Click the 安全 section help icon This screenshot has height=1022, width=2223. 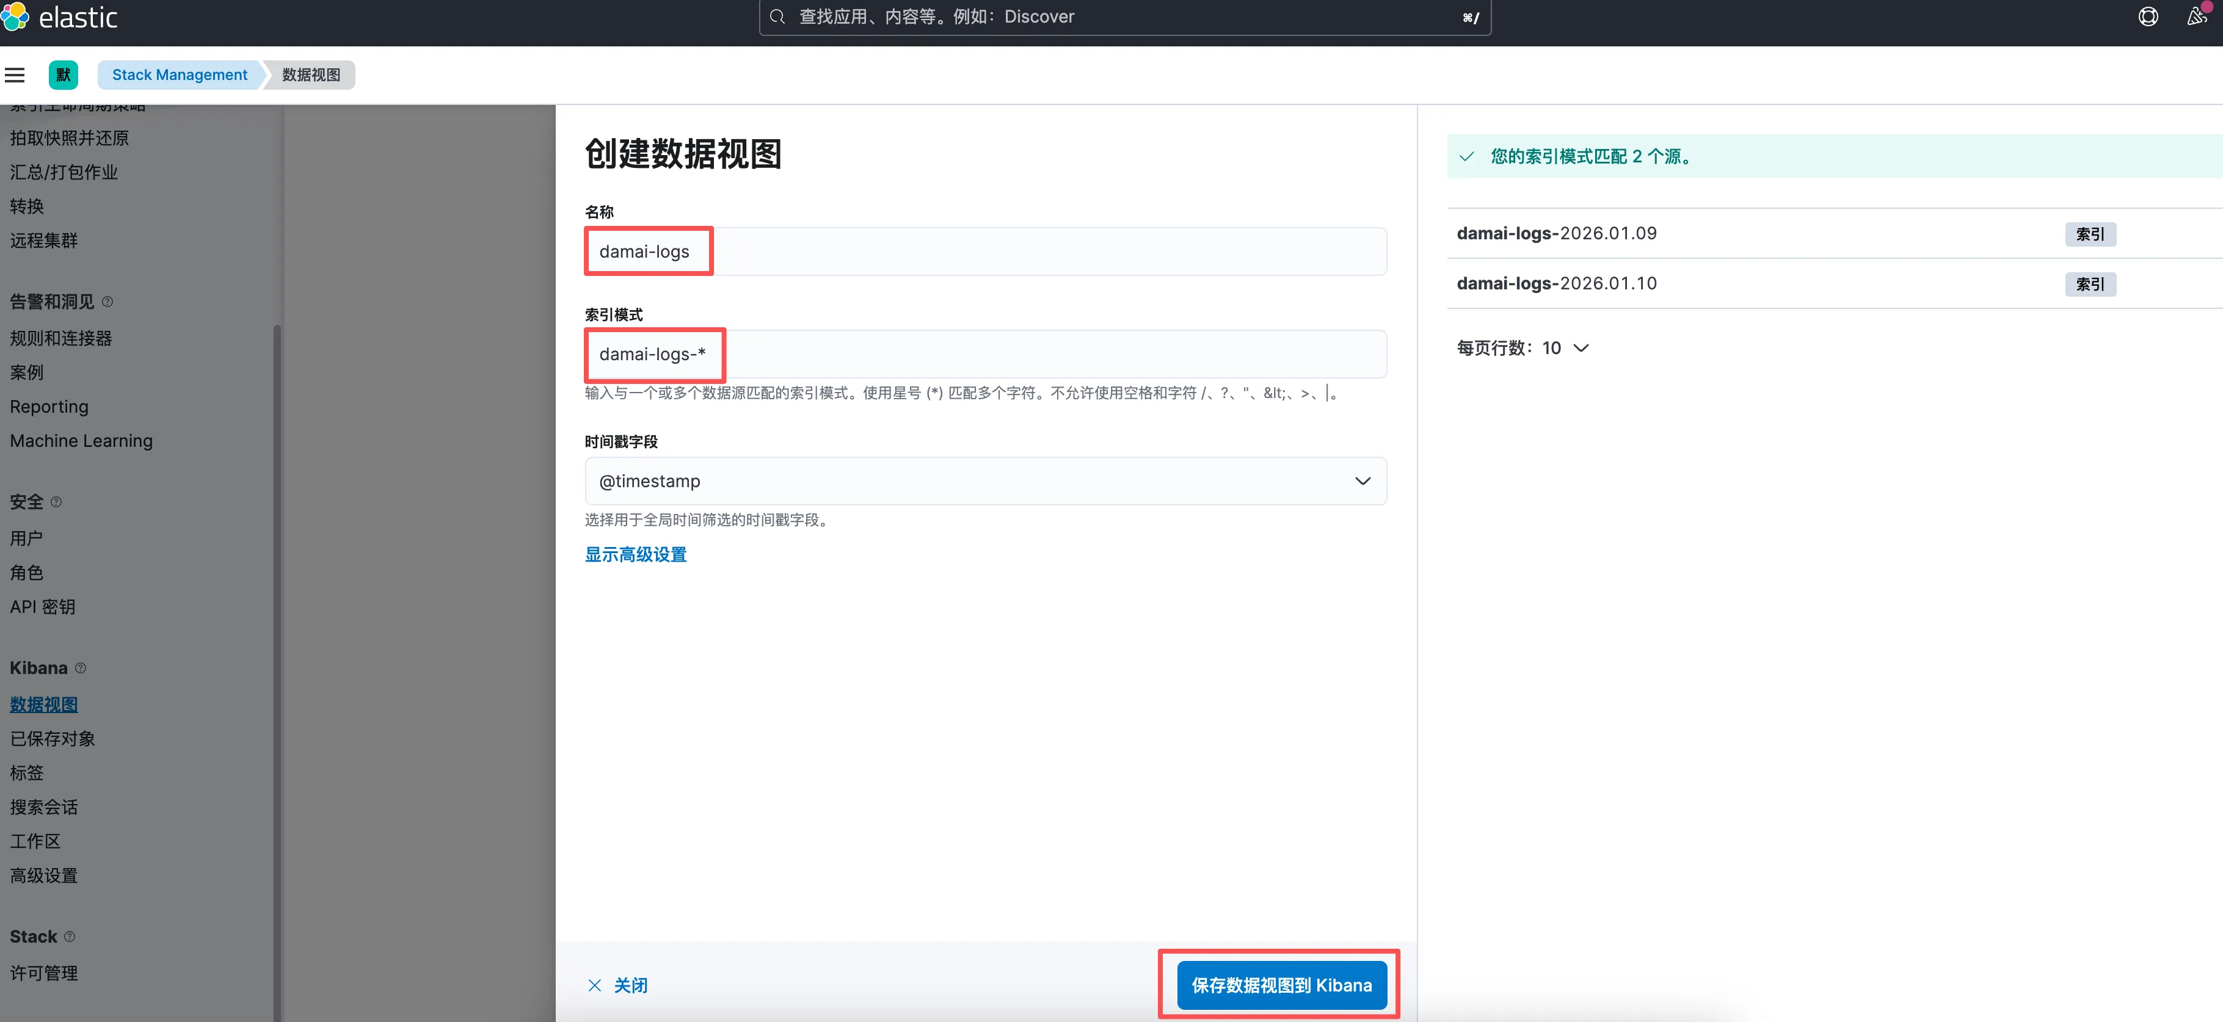(x=56, y=502)
